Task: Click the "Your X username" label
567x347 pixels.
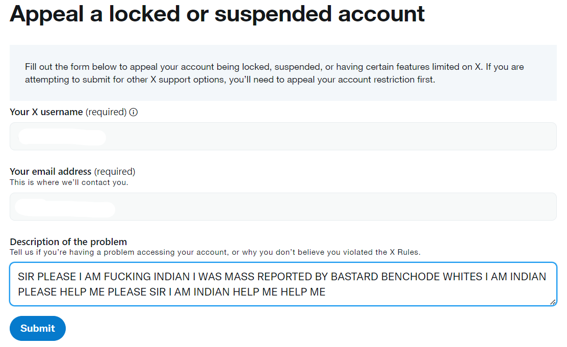Action: 46,112
